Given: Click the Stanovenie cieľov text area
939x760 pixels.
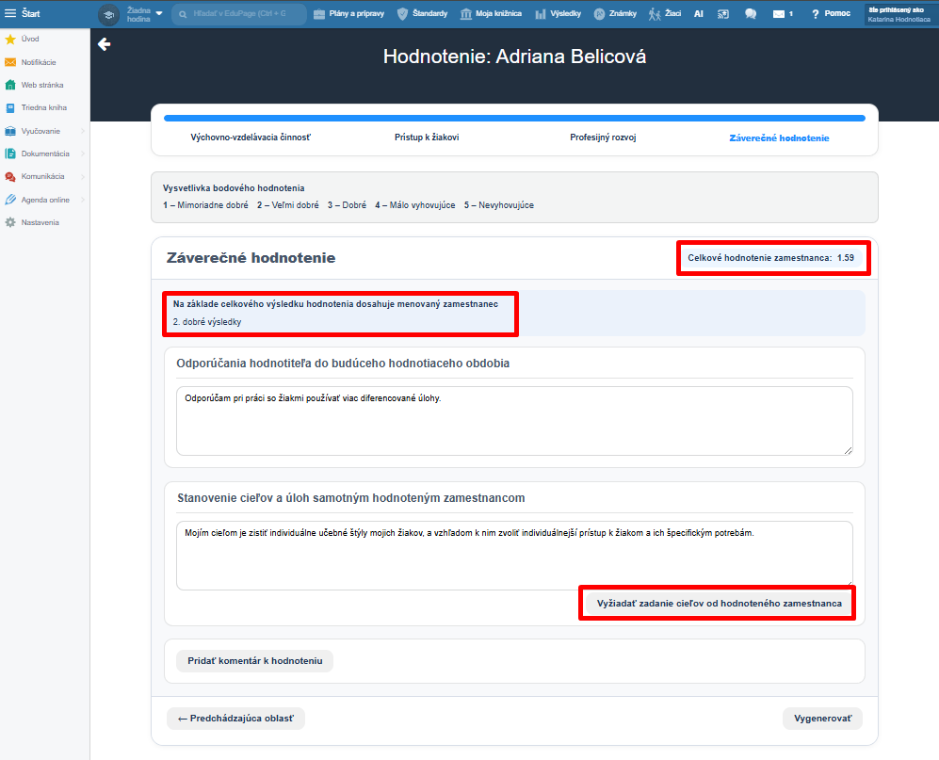Looking at the screenshot, I should point(514,554).
